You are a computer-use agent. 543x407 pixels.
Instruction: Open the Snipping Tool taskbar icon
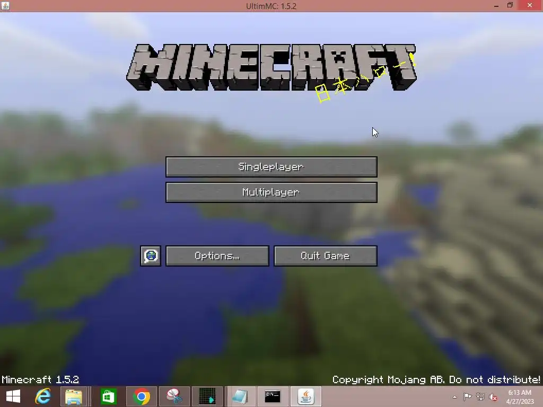[174, 396]
